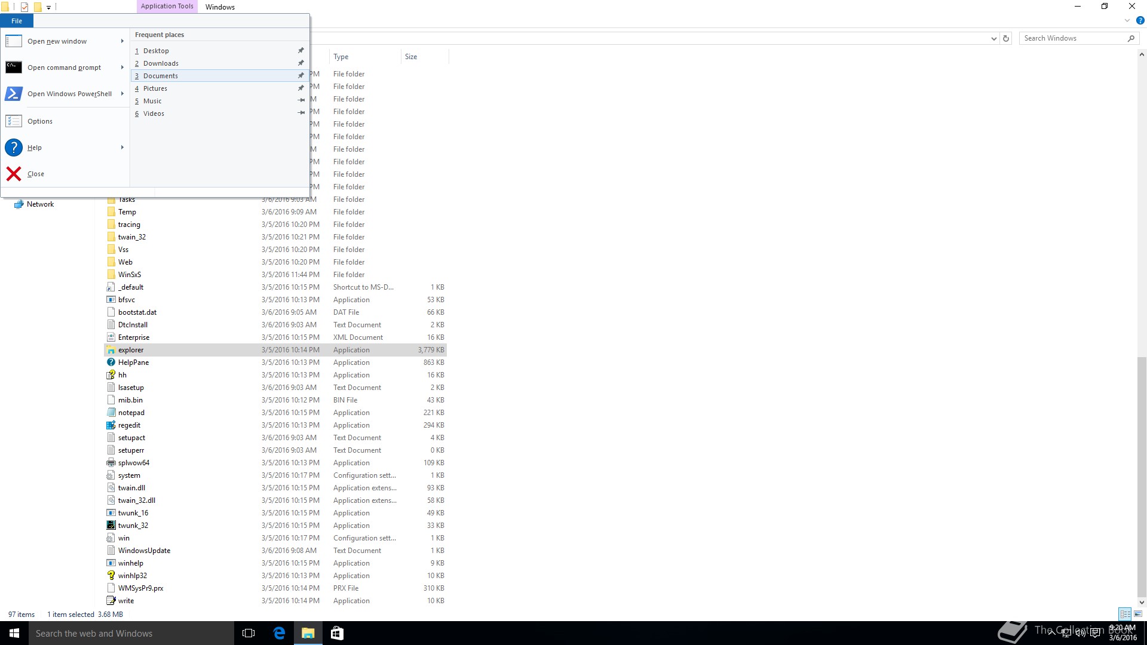The width and height of the screenshot is (1147, 645).
Task: Open Action Center notifications icon
Action: (1095, 633)
